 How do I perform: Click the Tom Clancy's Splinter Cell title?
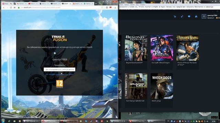[135, 101]
